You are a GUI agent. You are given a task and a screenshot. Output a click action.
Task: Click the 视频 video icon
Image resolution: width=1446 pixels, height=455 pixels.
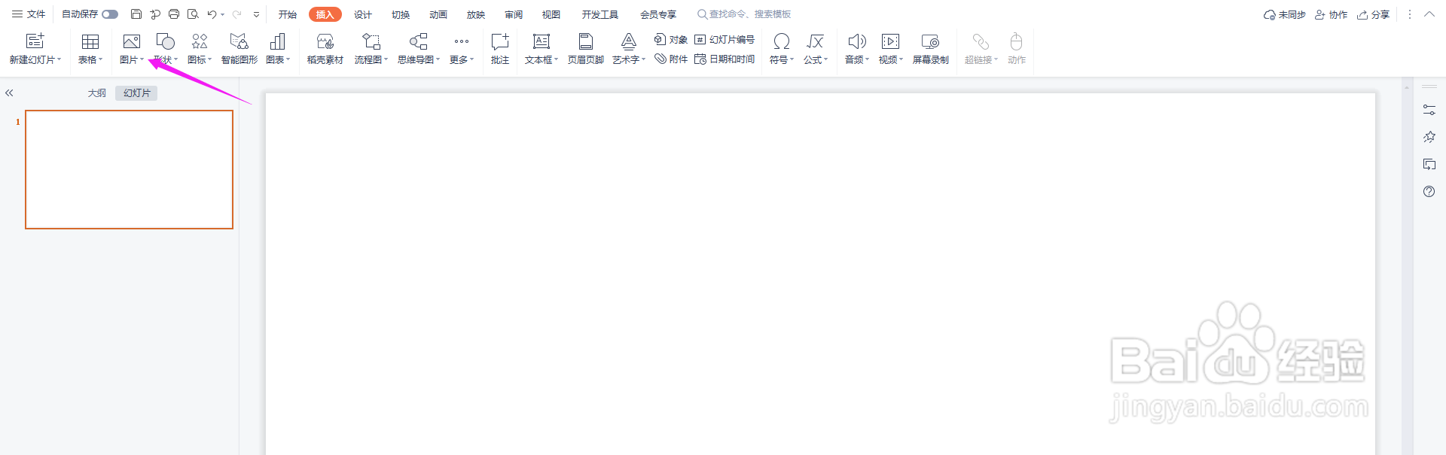[890, 41]
